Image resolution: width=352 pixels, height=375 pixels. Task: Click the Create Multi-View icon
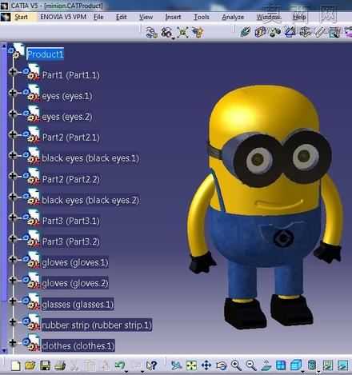tap(281, 365)
